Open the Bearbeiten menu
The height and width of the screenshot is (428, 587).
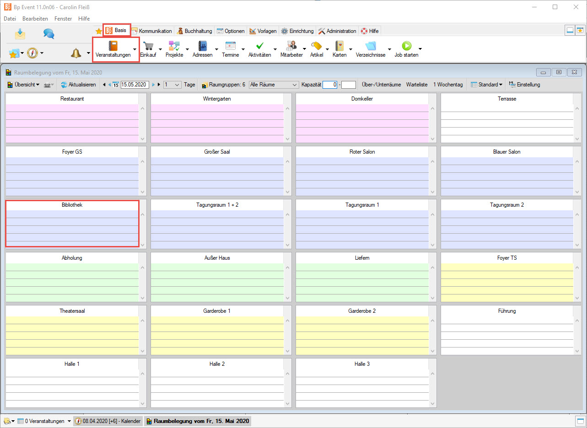click(x=35, y=19)
